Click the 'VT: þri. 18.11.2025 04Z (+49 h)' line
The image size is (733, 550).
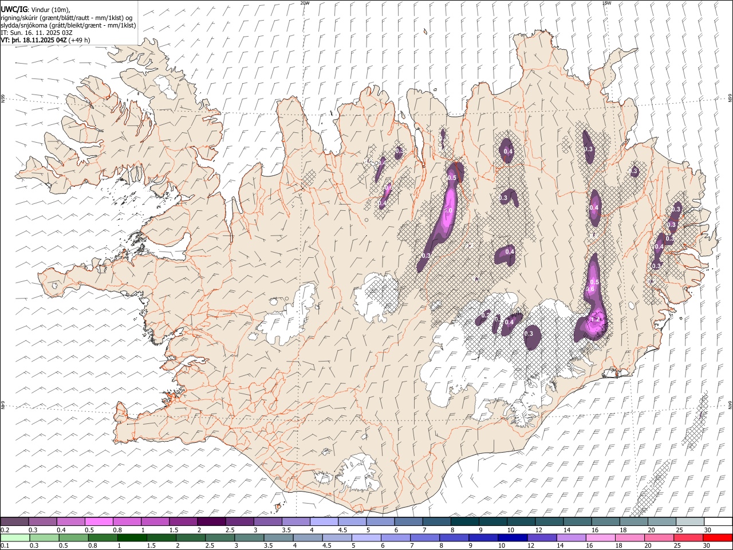pos(45,41)
